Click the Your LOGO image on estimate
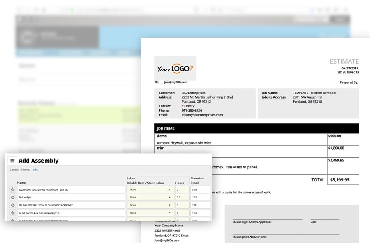The width and height of the screenshot is (370, 243). click(175, 69)
